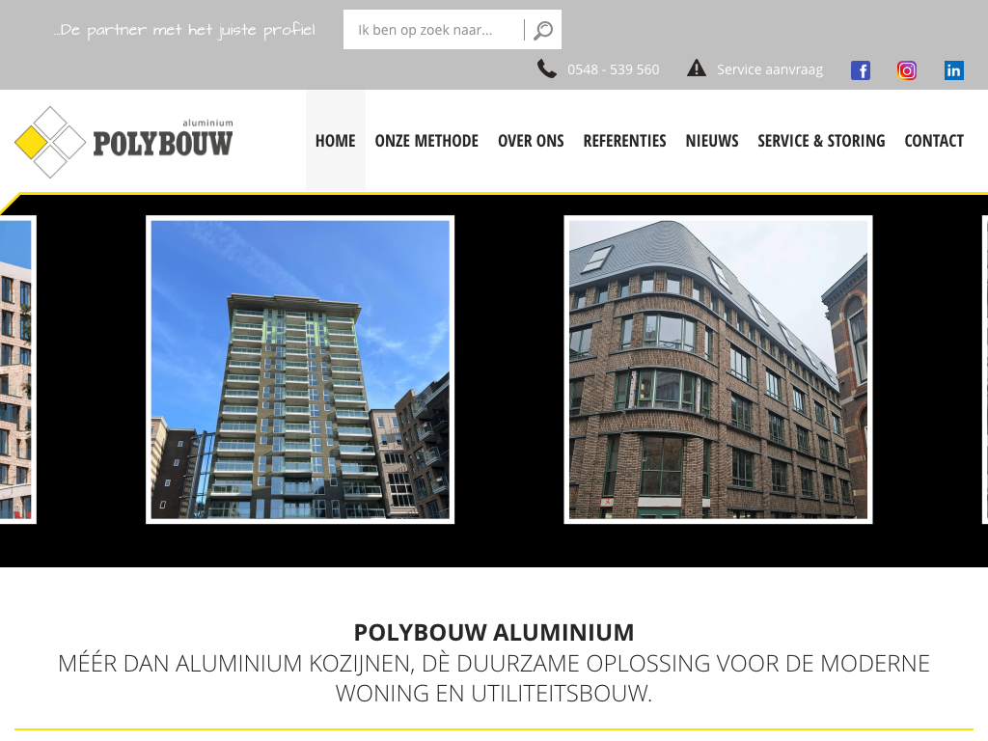Go to SERVICE & STORING page

pyautogui.click(x=821, y=141)
